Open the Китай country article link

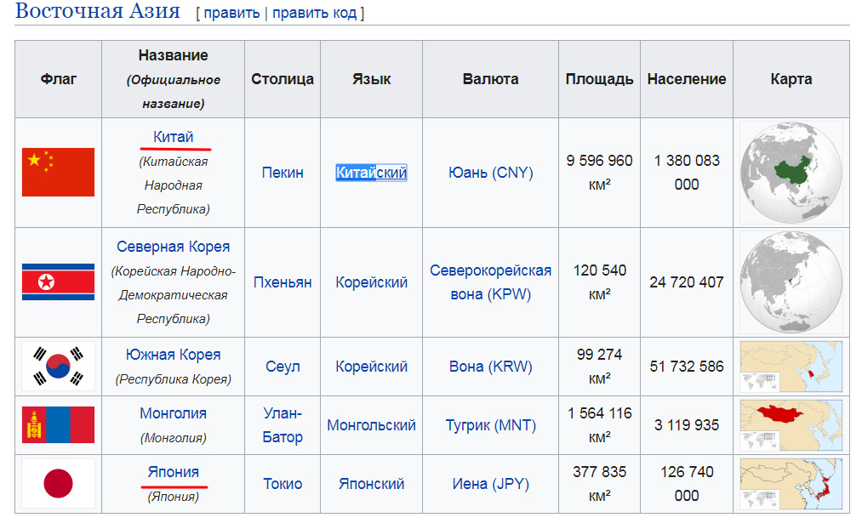[x=173, y=137]
